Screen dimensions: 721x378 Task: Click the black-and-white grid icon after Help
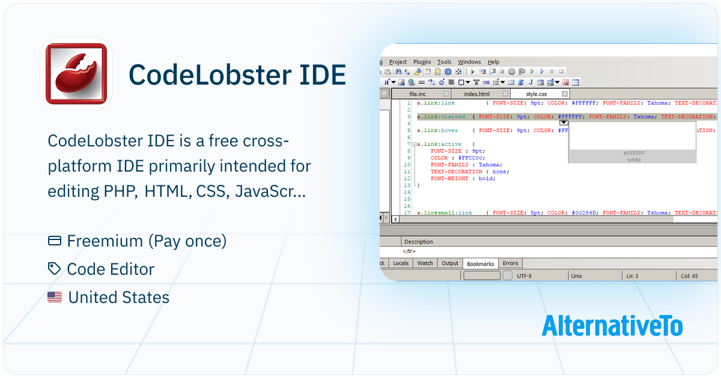pos(458,71)
